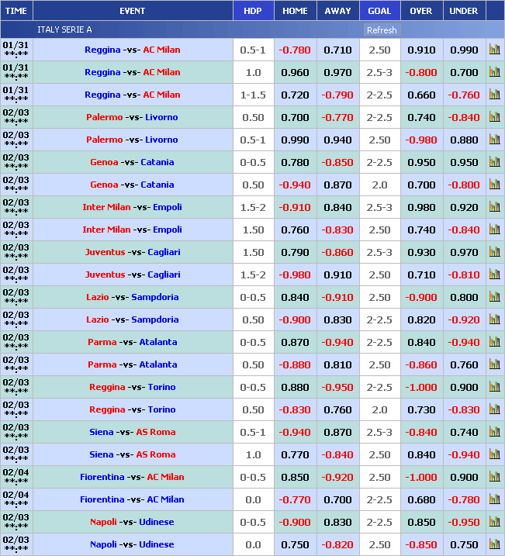Select home odds -0.980 for Juventus vs Cagliari
The width and height of the screenshot is (505, 556).
click(295, 275)
